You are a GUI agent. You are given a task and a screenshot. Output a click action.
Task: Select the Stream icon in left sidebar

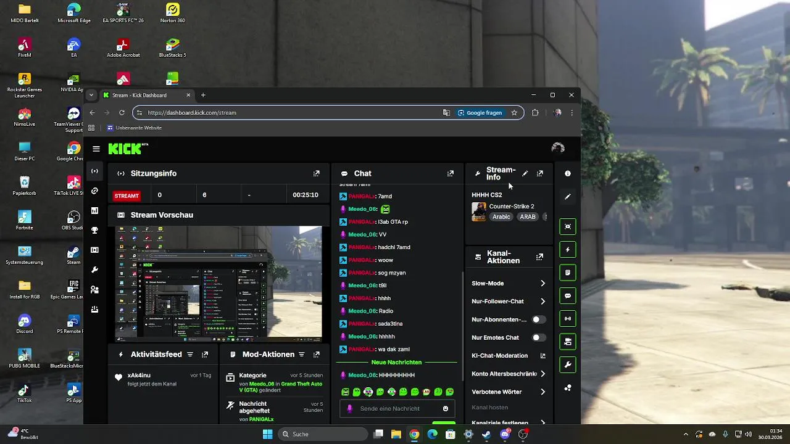(94, 171)
